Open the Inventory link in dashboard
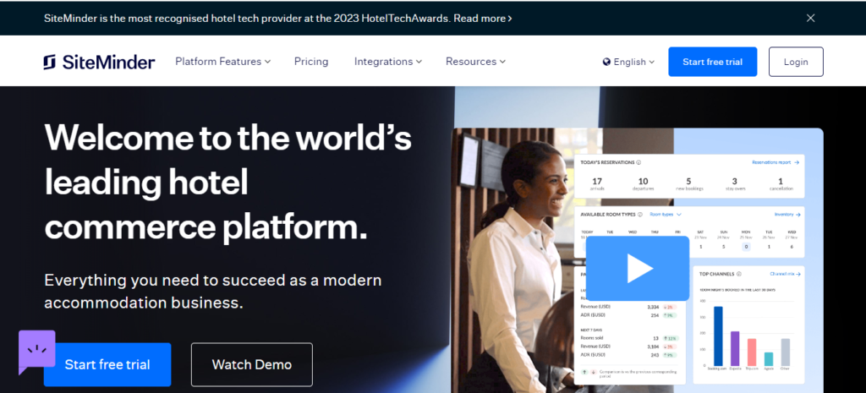This screenshot has height=393, width=866. [x=787, y=214]
